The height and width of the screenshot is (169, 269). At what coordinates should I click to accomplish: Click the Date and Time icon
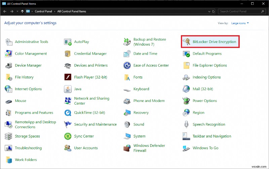pyautogui.click(x=127, y=54)
